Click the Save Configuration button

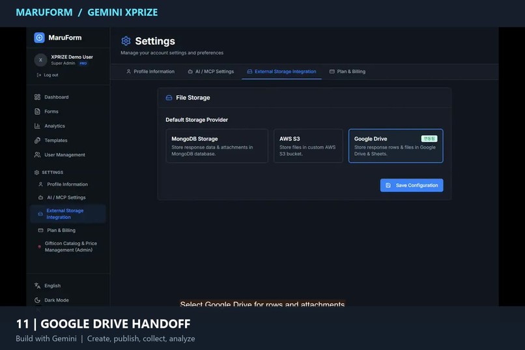412,185
